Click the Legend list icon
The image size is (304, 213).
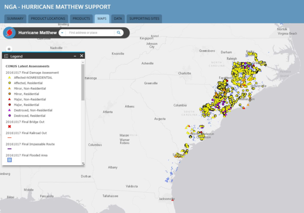[x=6, y=56]
